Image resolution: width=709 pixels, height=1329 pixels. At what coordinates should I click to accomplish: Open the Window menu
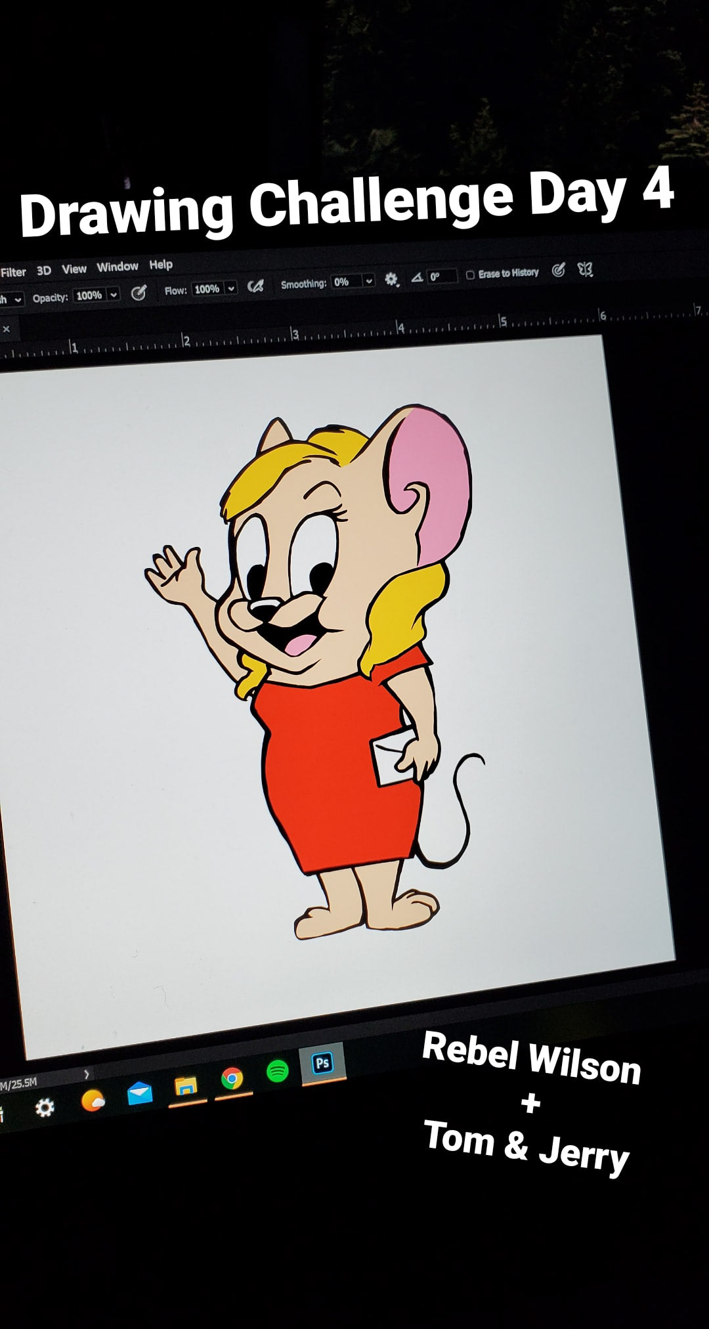pos(118,267)
